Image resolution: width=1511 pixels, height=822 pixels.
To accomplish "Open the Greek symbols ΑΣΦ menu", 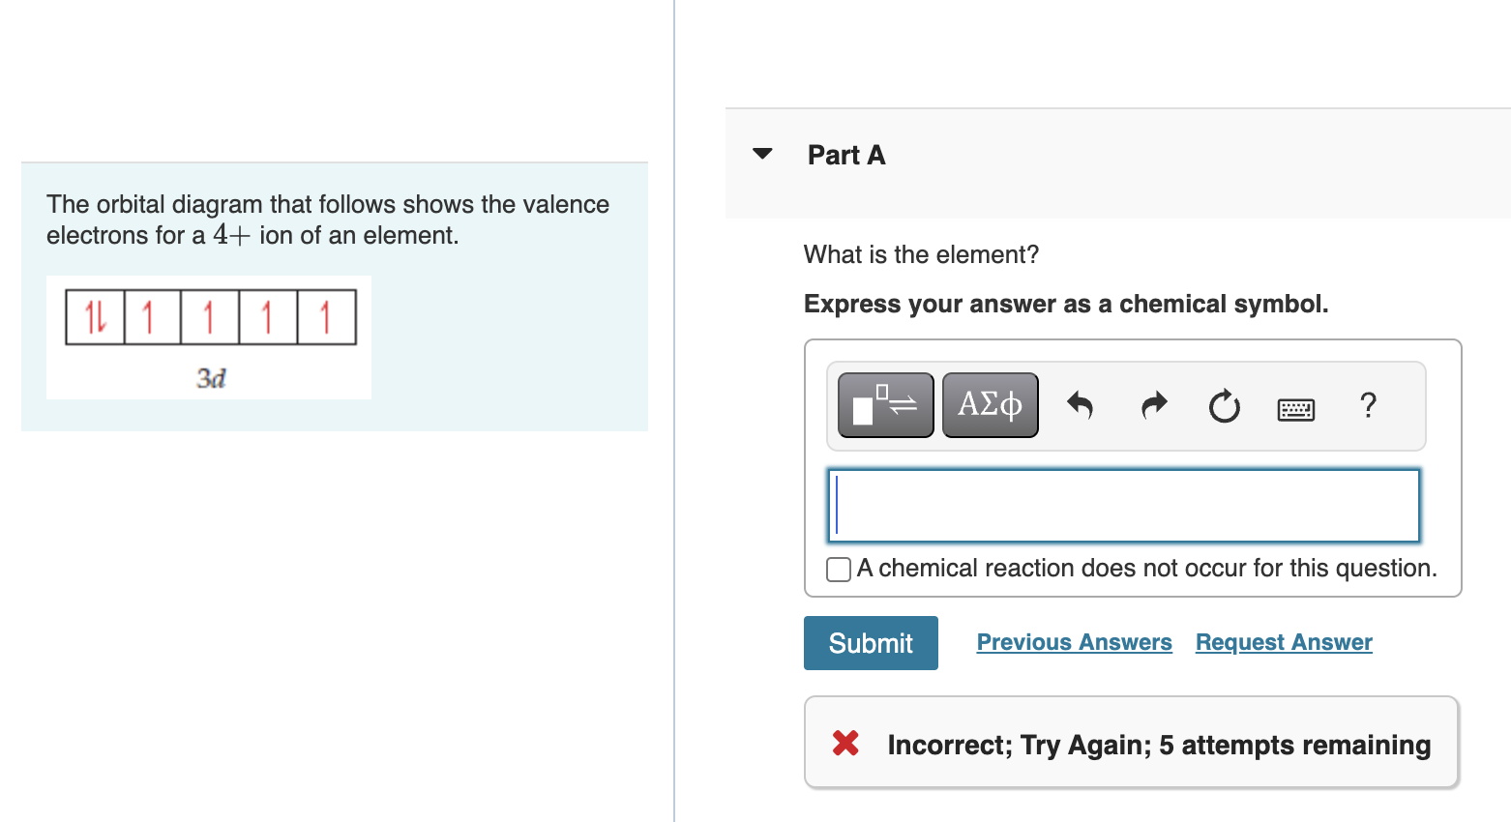I will (x=990, y=405).
